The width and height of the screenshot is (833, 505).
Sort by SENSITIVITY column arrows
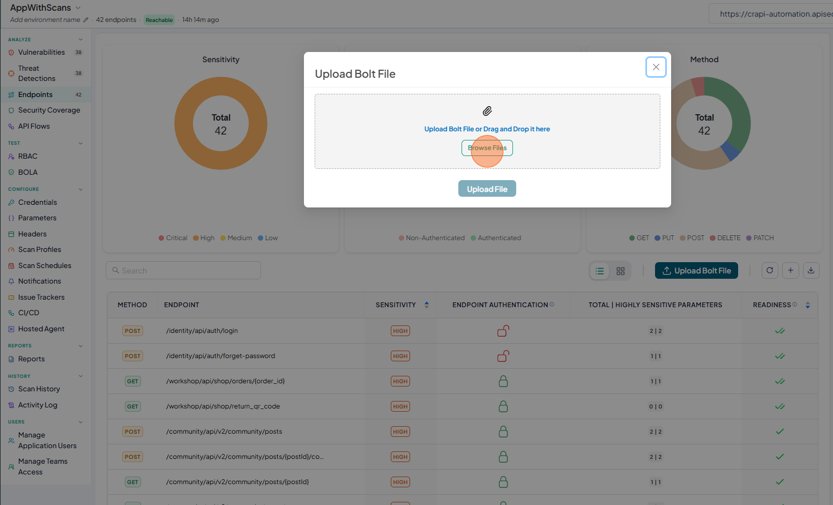(427, 305)
